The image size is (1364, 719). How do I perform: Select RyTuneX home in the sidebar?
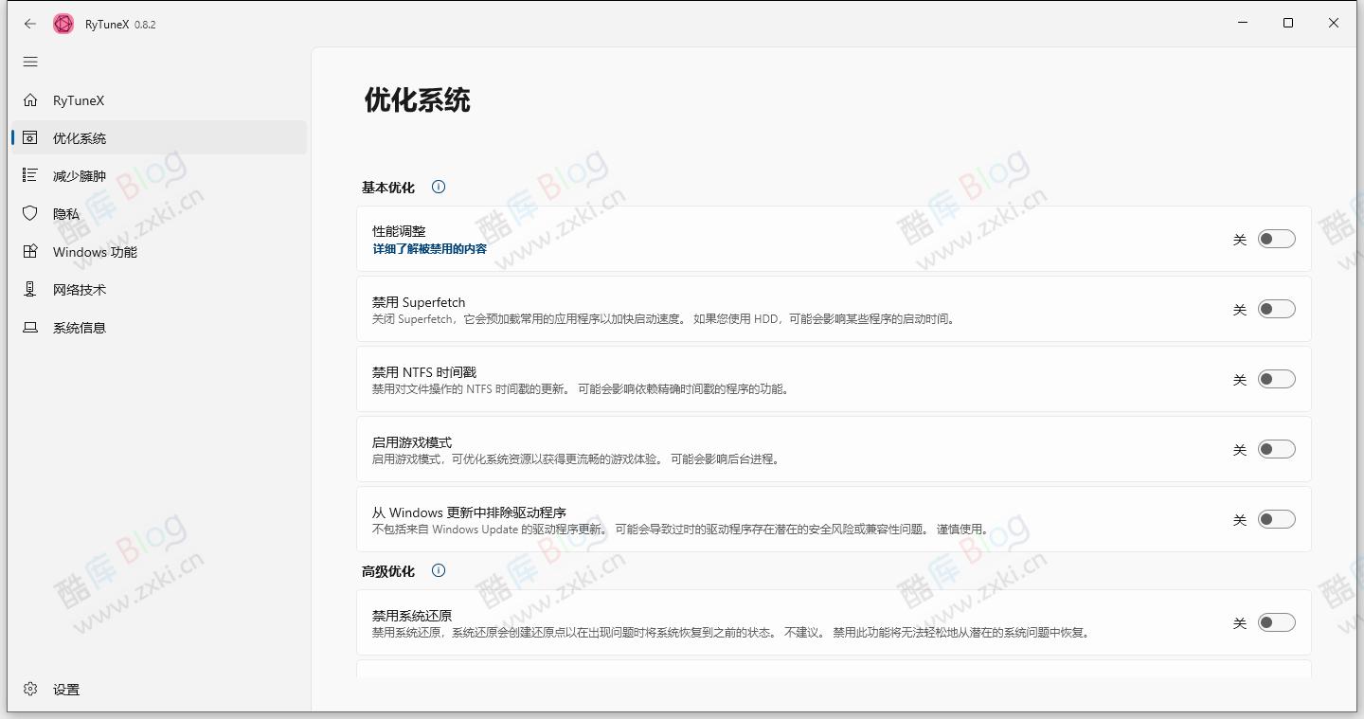(80, 99)
